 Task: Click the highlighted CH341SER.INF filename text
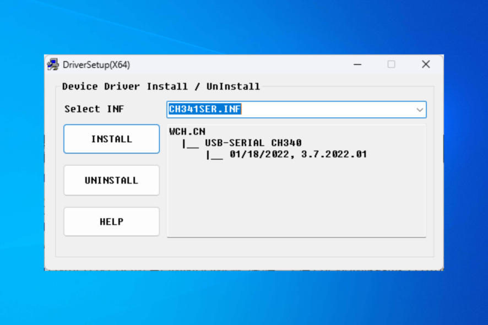click(204, 109)
